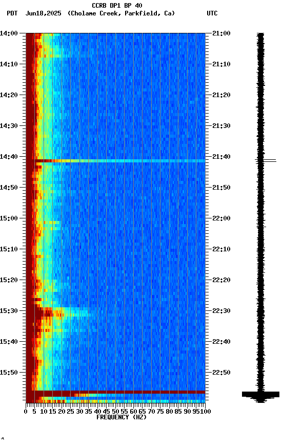This screenshot has height=444, width=283.
Task: Click the 14:00 PDT time label
Action: click(9, 33)
